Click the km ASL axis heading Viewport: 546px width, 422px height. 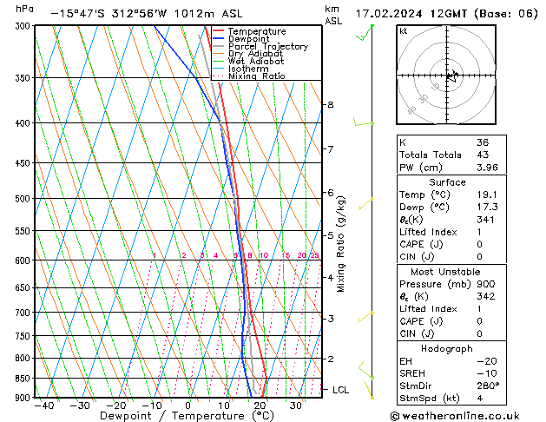click(333, 15)
